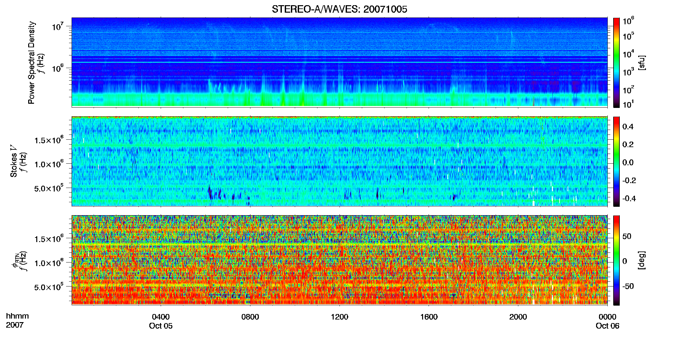Click the -0.2 label on Stokes colorbar

click(x=629, y=181)
